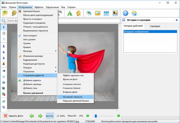Select Яркость и контраст menu item
Screen dimensions: 180x123
[x=37, y=19]
